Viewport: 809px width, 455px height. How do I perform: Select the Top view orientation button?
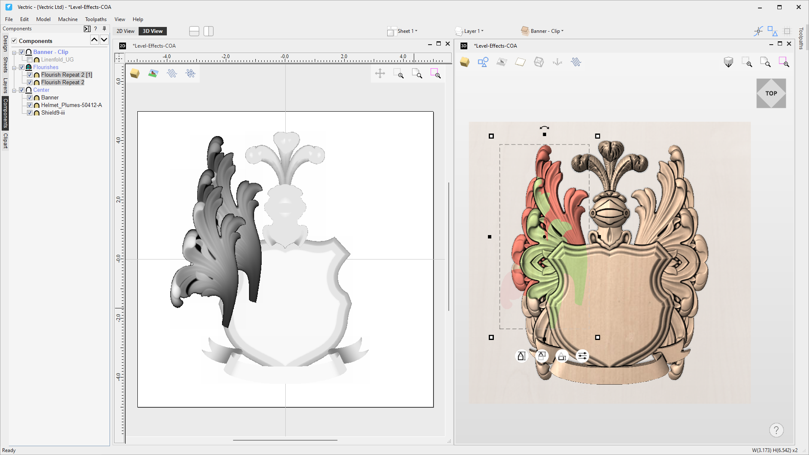tap(772, 93)
